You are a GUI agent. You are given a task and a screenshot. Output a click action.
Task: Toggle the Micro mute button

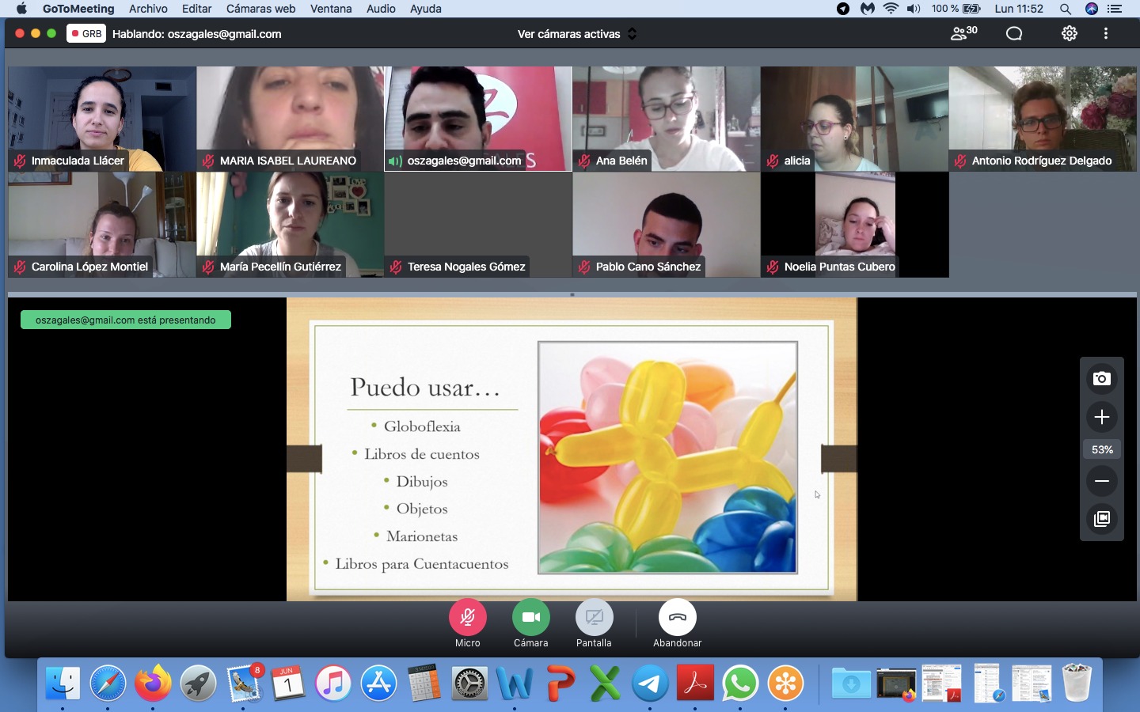(x=468, y=617)
